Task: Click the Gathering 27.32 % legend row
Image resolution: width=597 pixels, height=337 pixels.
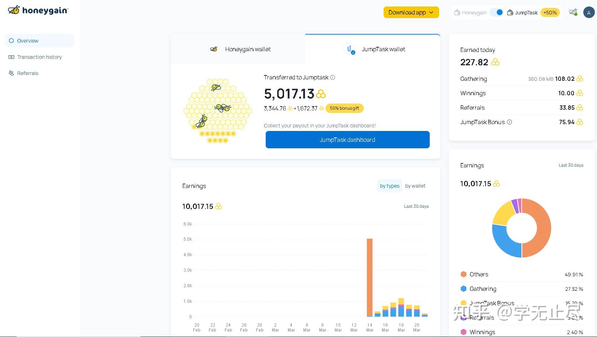Action: pos(522,289)
